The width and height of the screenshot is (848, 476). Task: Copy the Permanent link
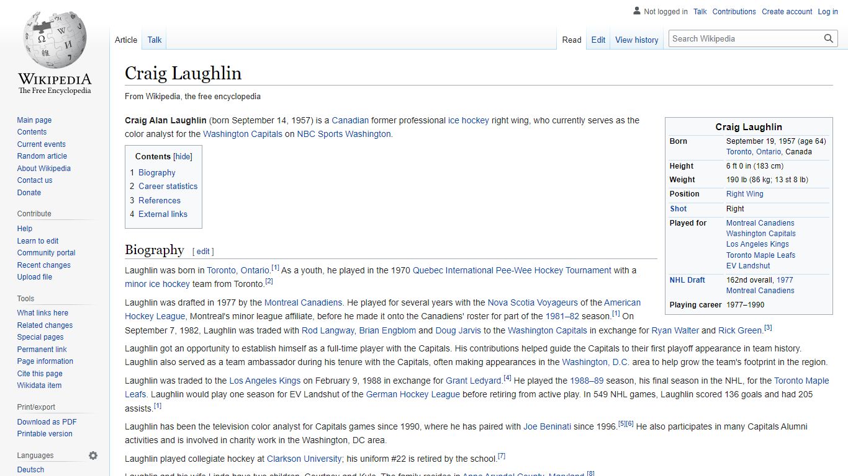coord(42,350)
